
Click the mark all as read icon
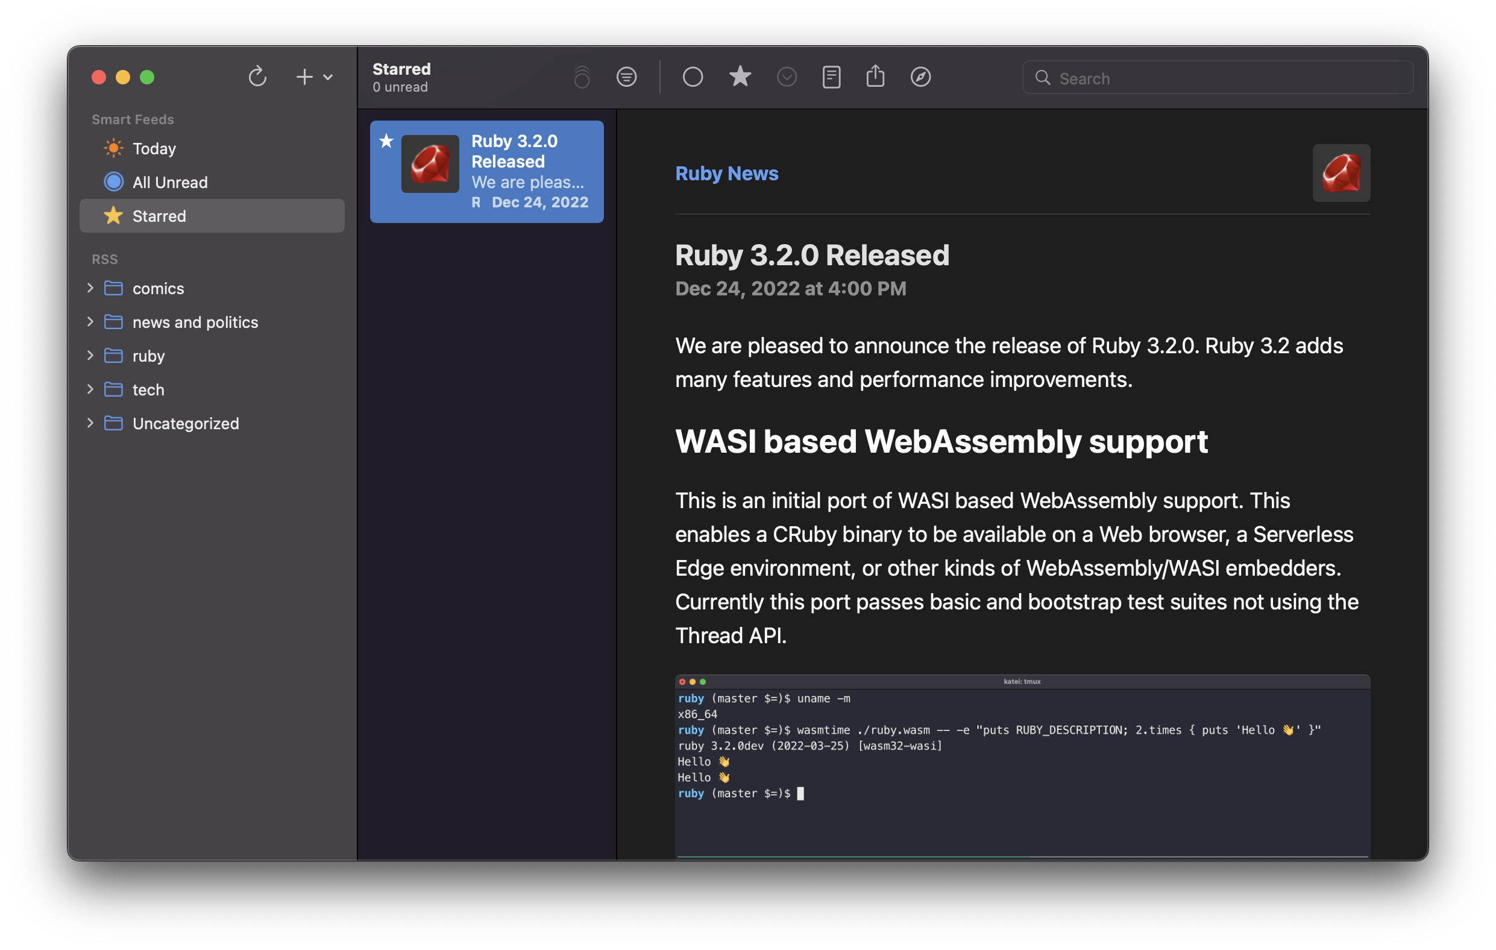pyautogui.click(x=582, y=77)
